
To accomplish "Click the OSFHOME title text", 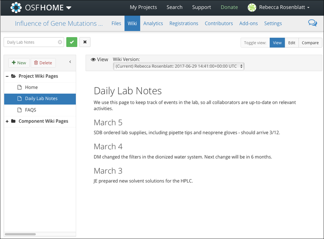I will click(x=44, y=8).
